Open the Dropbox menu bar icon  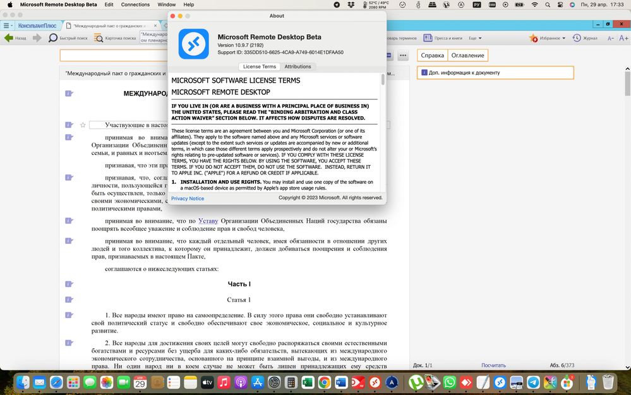(351, 5)
